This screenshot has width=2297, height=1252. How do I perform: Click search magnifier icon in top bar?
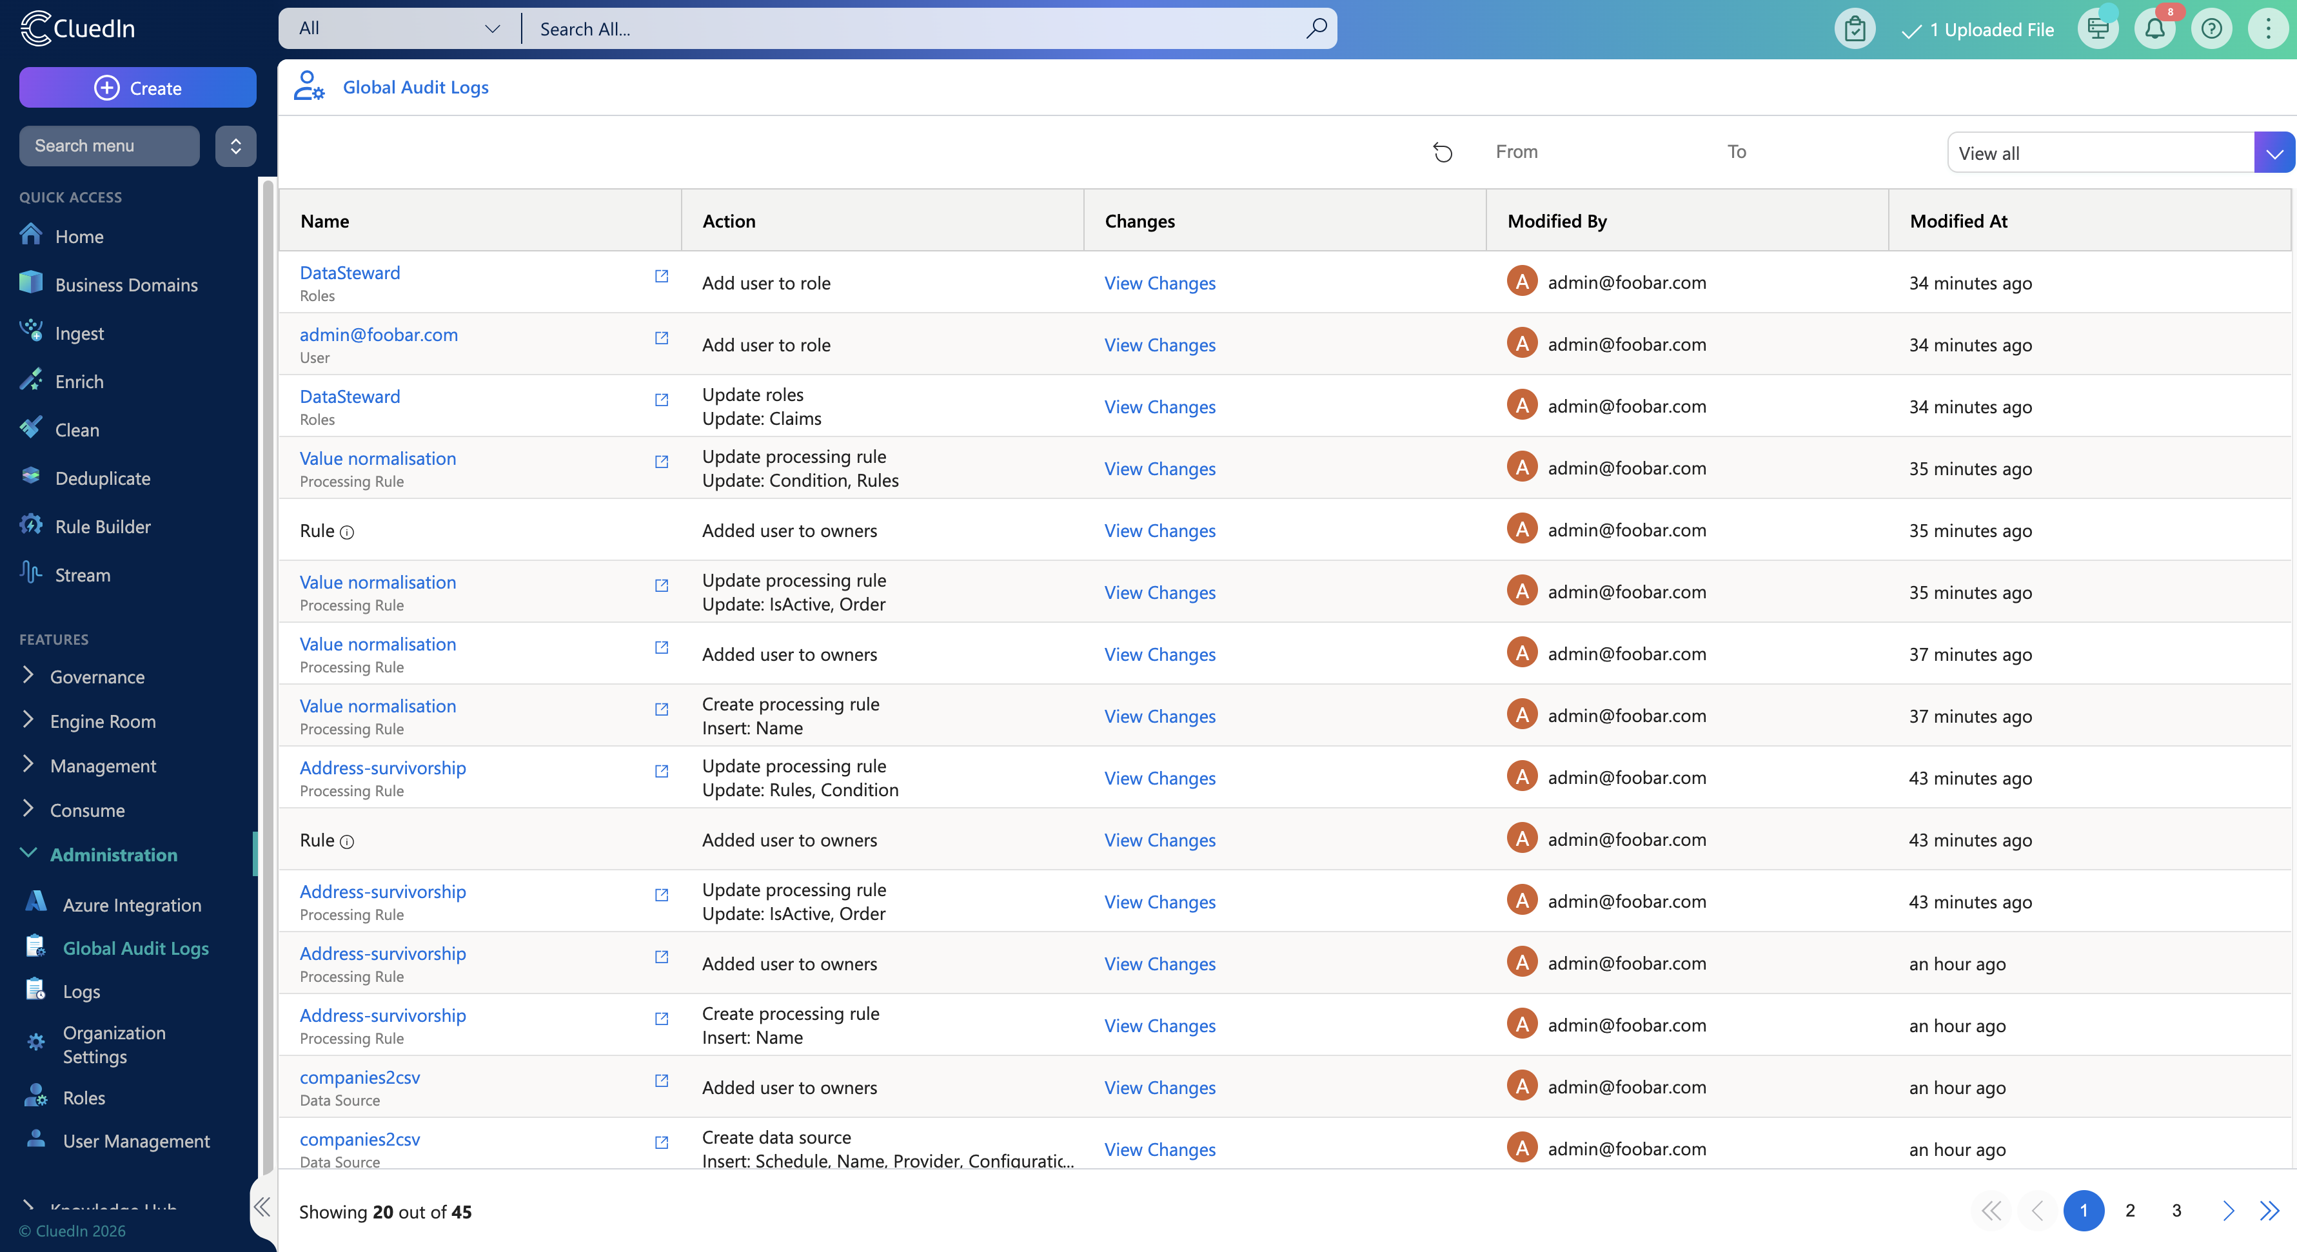(x=1316, y=28)
